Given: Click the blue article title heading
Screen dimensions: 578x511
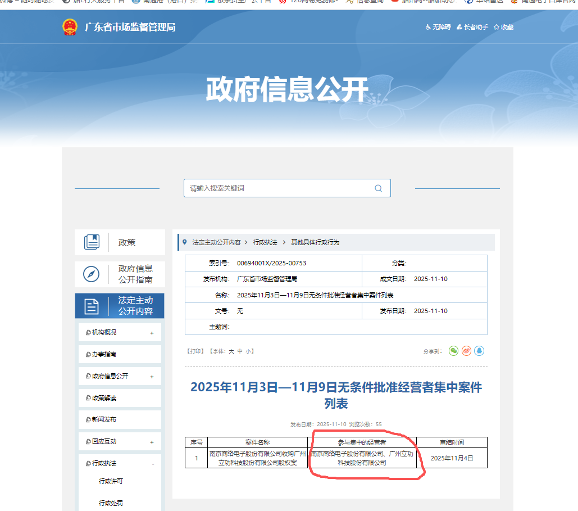Looking at the screenshot, I should point(336,395).
